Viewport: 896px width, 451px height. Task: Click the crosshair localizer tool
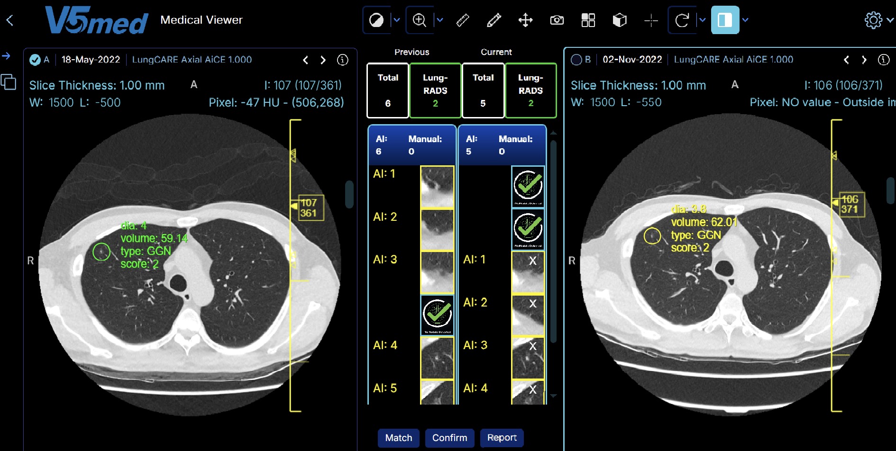[x=651, y=20]
